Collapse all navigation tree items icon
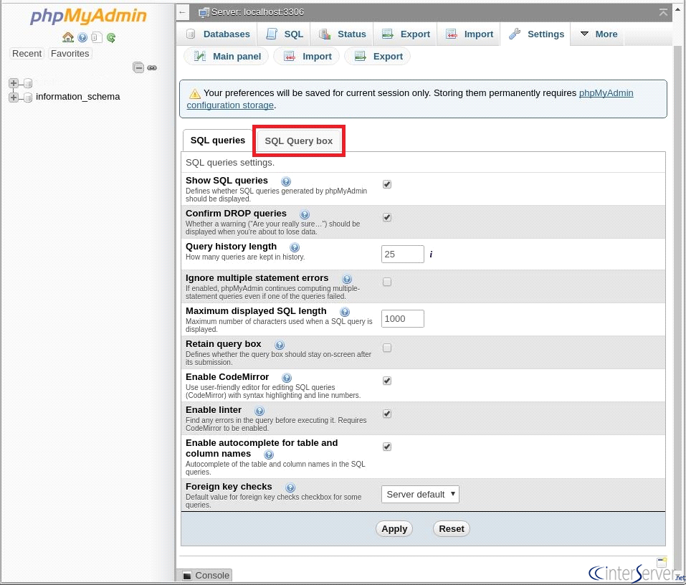 click(x=138, y=67)
